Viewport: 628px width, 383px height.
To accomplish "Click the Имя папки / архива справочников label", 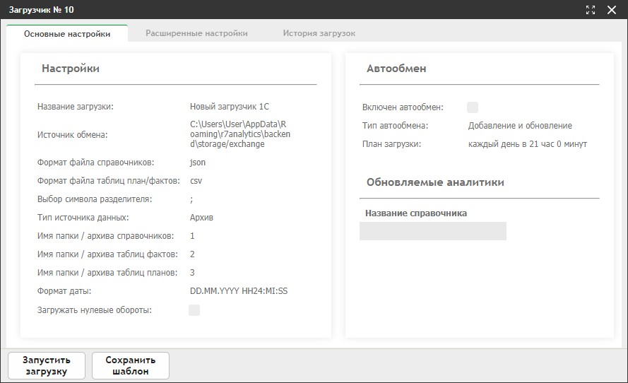I will [x=106, y=236].
